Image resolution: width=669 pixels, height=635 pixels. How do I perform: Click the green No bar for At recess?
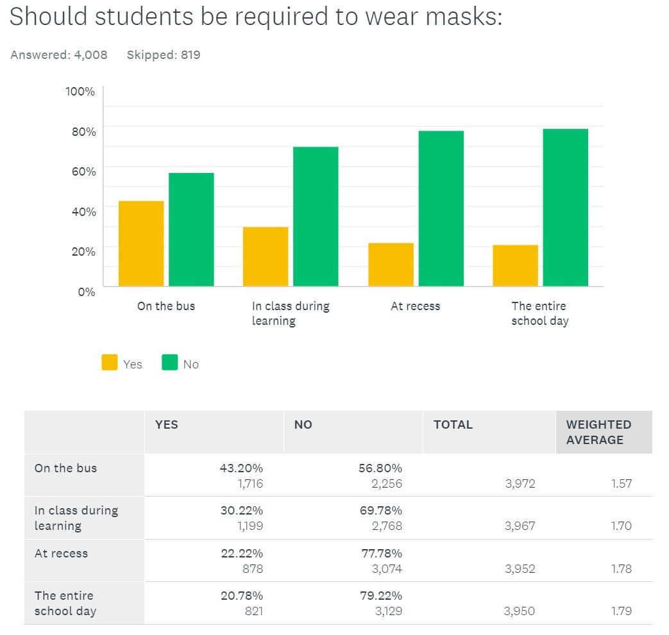[441, 208]
